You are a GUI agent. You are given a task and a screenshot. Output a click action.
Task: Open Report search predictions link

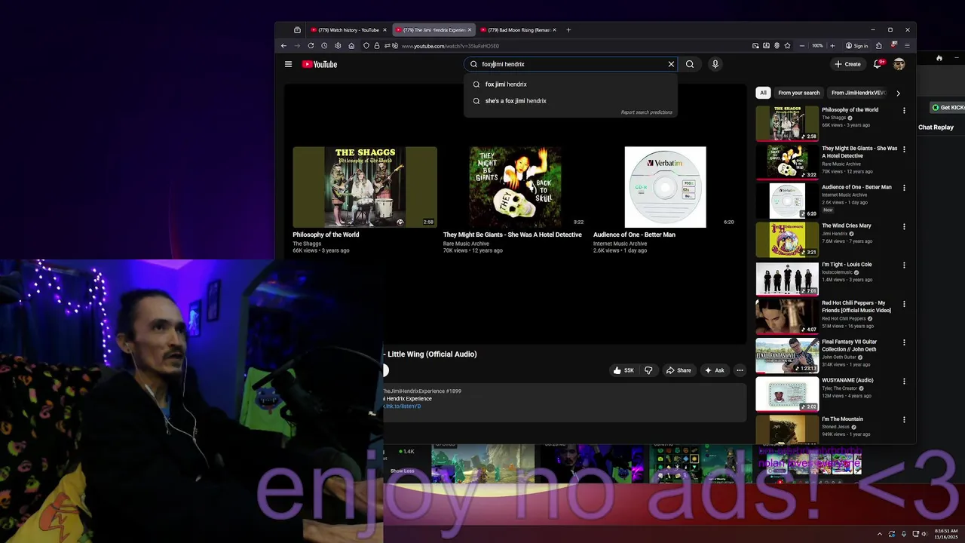(646, 112)
